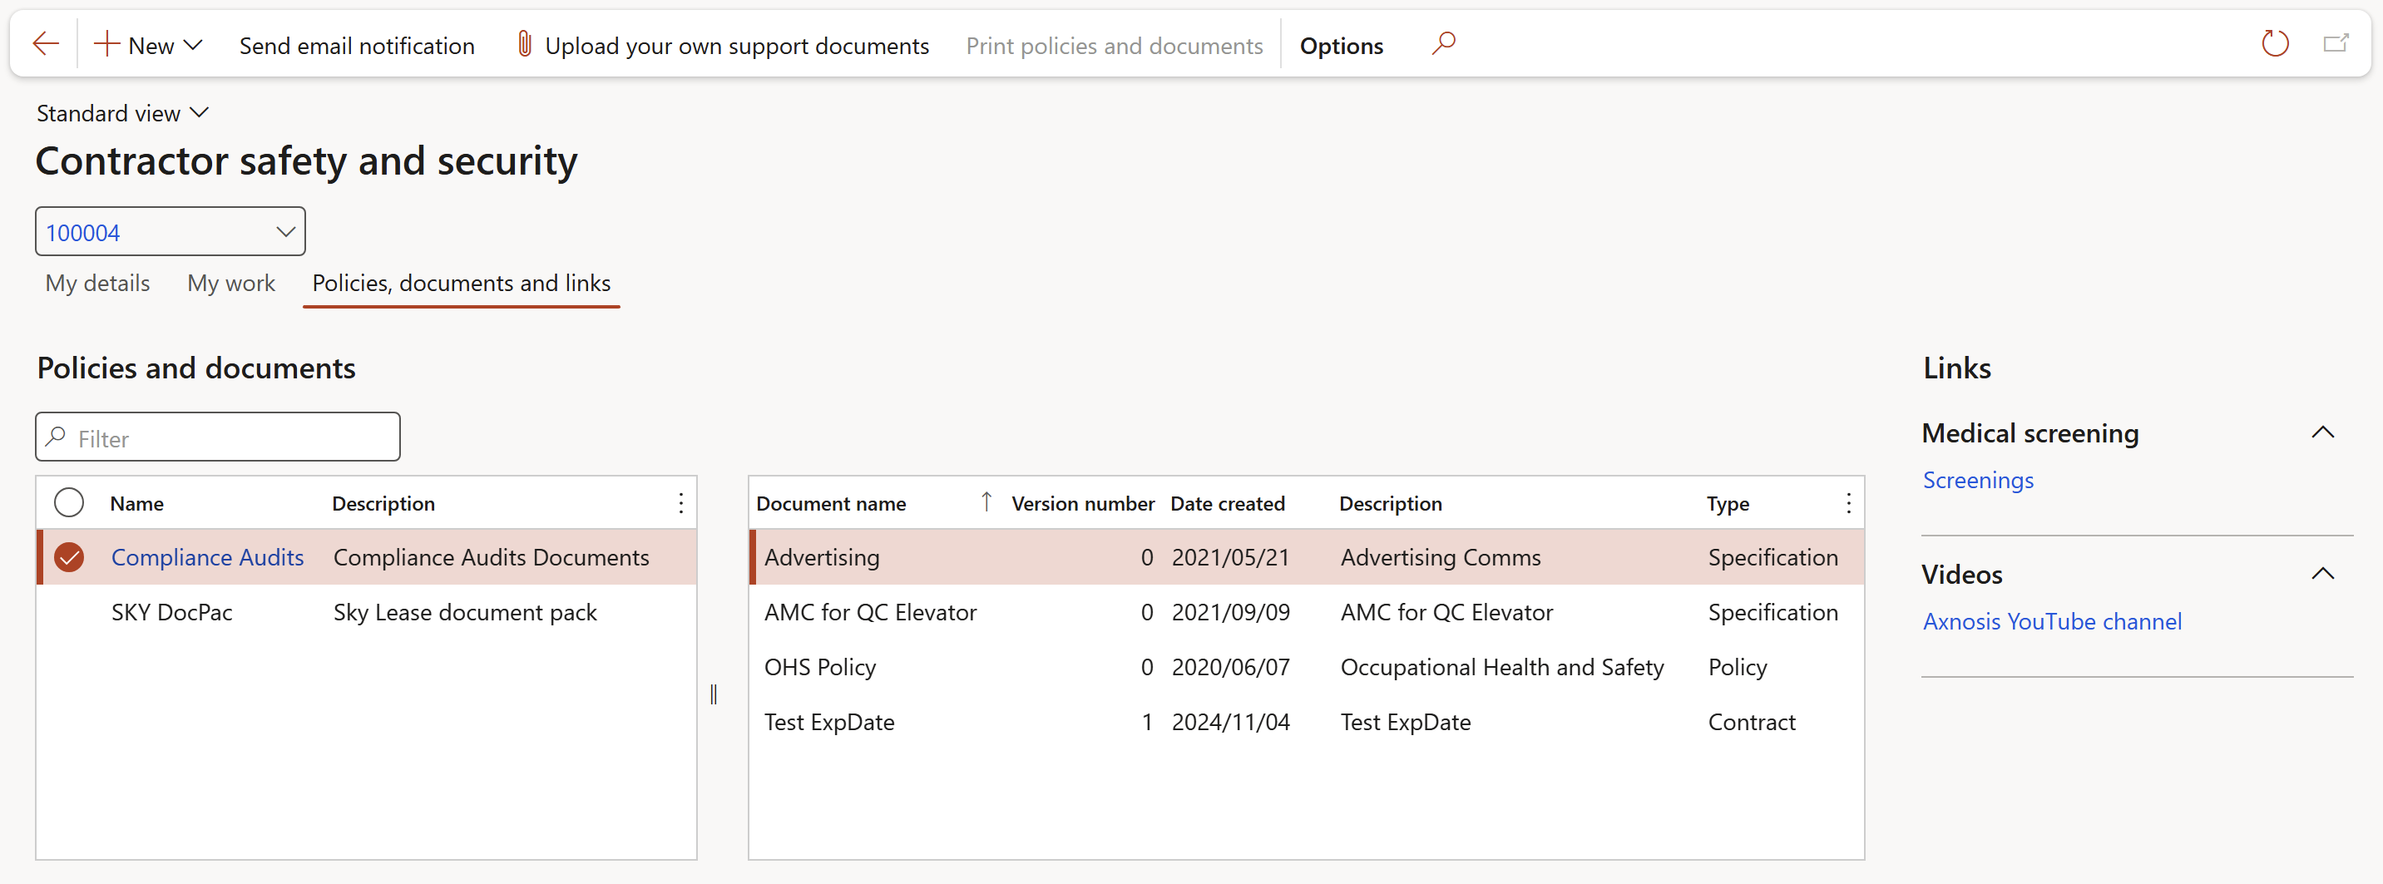2383x884 pixels.
Task: Click the refresh page icon
Action: (x=2274, y=43)
